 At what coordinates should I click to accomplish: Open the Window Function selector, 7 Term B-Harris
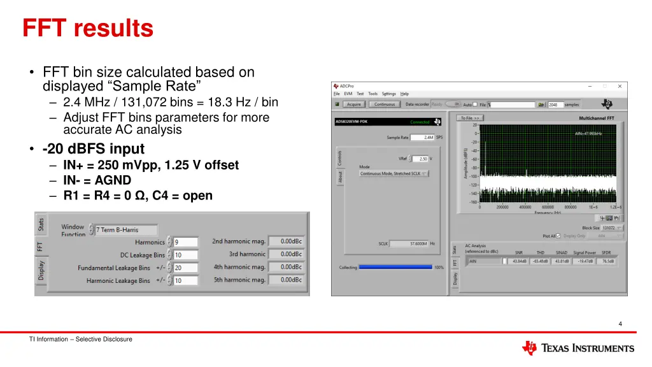click(125, 230)
